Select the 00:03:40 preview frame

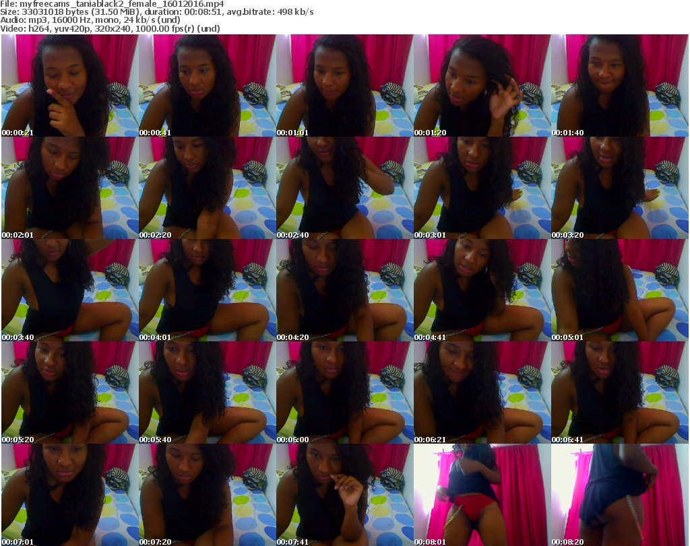click(x=69, y=290)
